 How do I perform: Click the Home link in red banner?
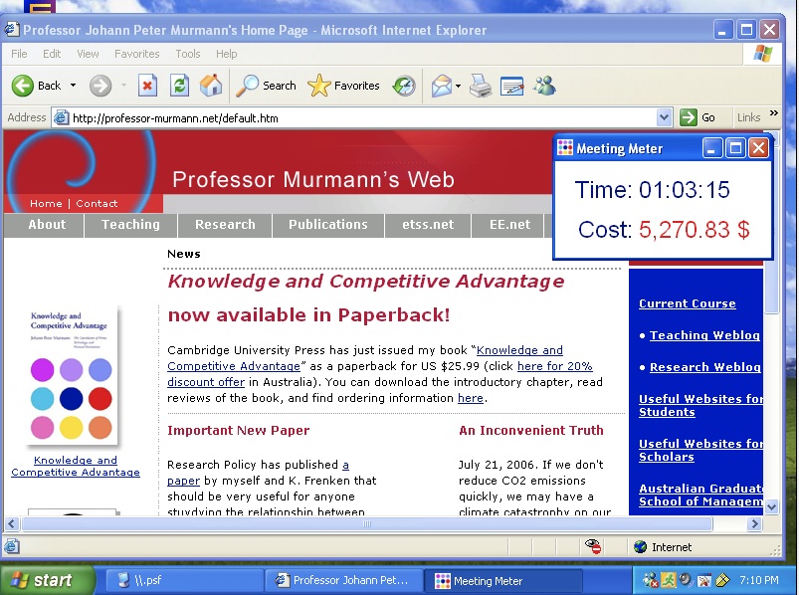46,203
